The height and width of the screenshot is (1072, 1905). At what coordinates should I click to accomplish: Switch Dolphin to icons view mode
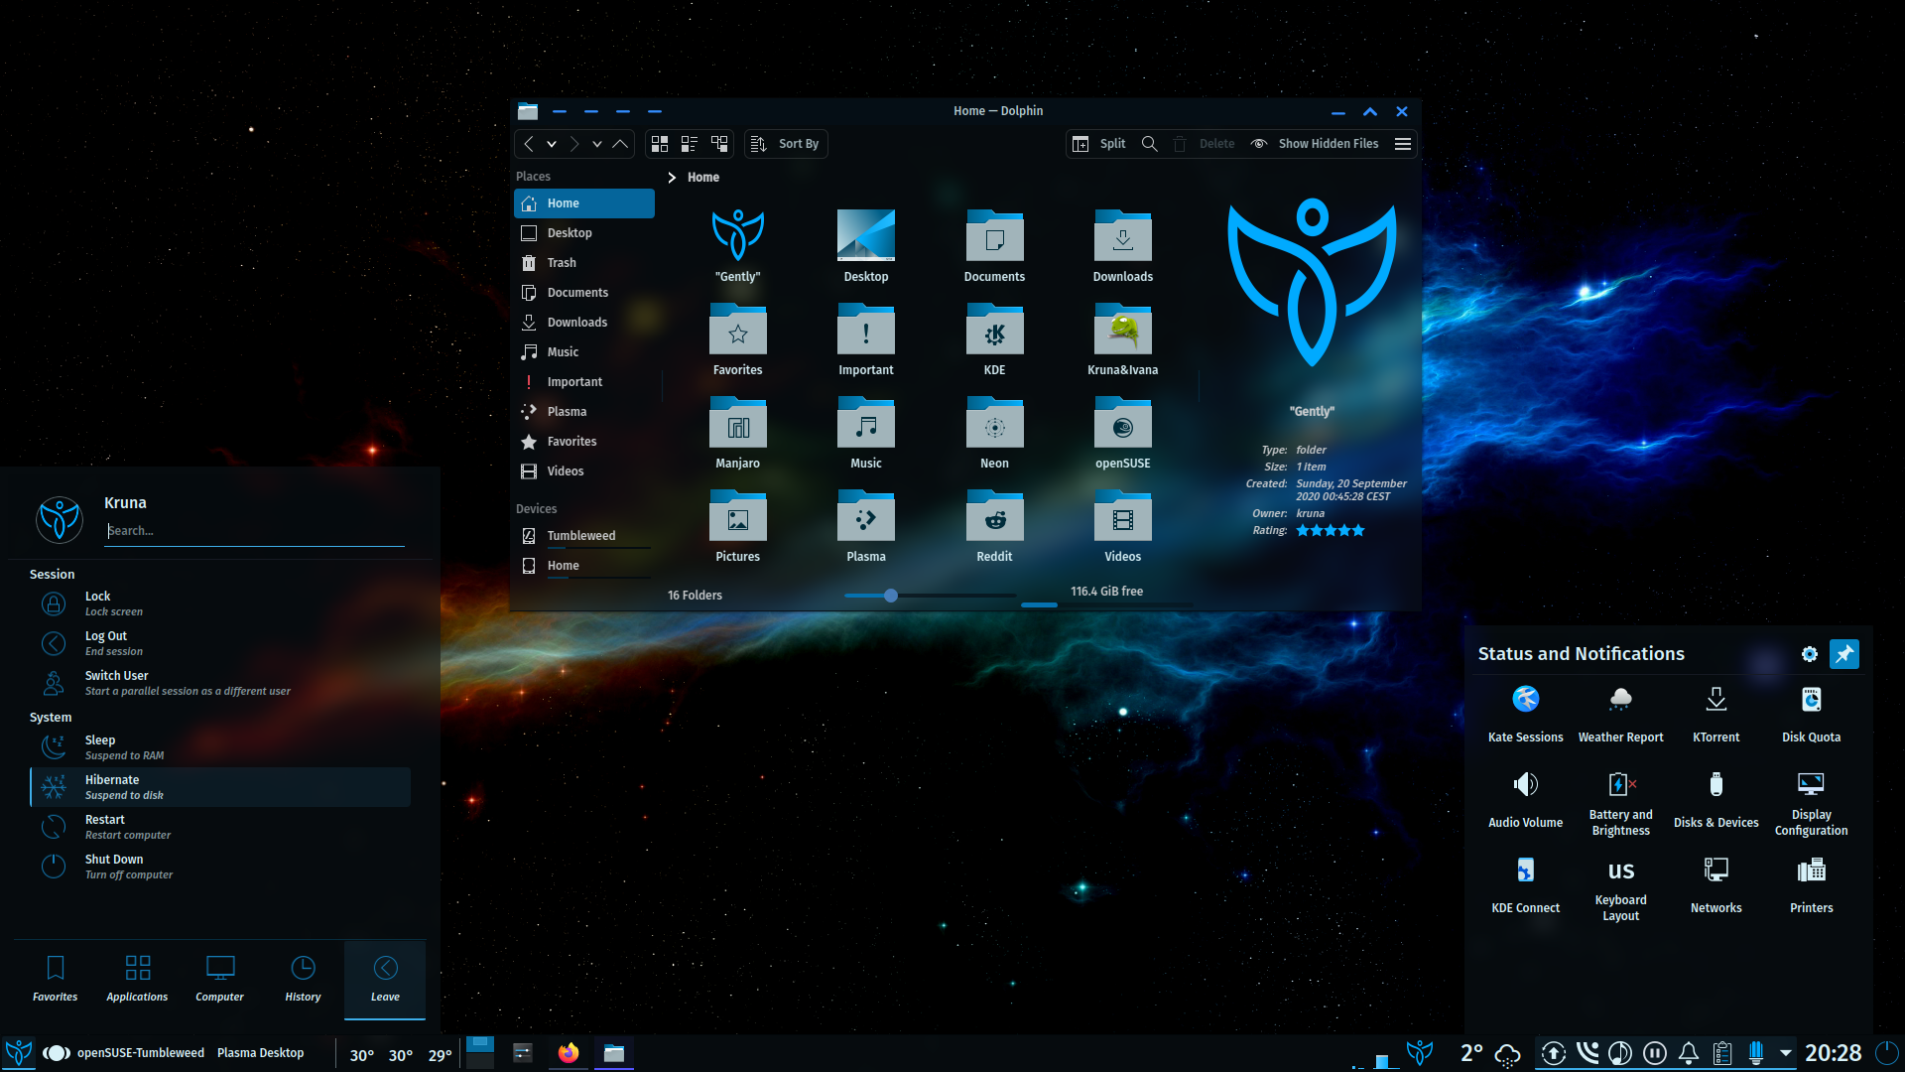point(660,144)
